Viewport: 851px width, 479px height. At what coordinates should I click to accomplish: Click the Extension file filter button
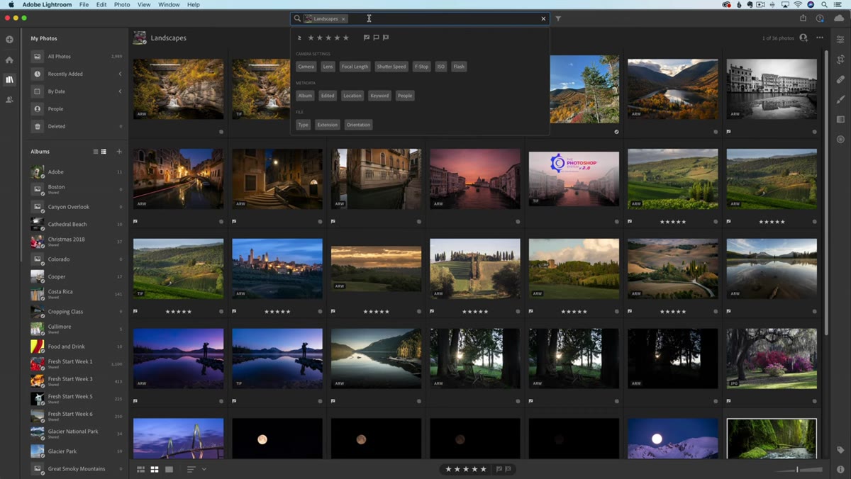tap(328, 125)
